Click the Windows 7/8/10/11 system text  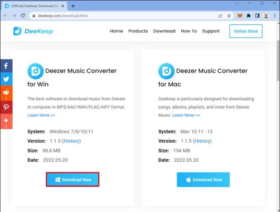tap(71, 131)
